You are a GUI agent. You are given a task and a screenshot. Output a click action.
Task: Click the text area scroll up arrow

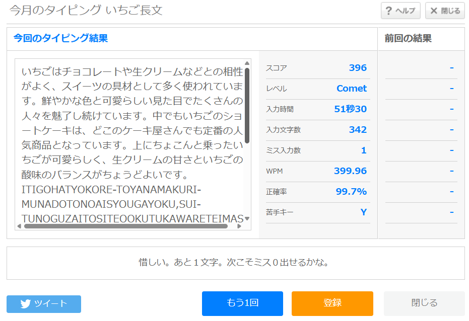247,63
